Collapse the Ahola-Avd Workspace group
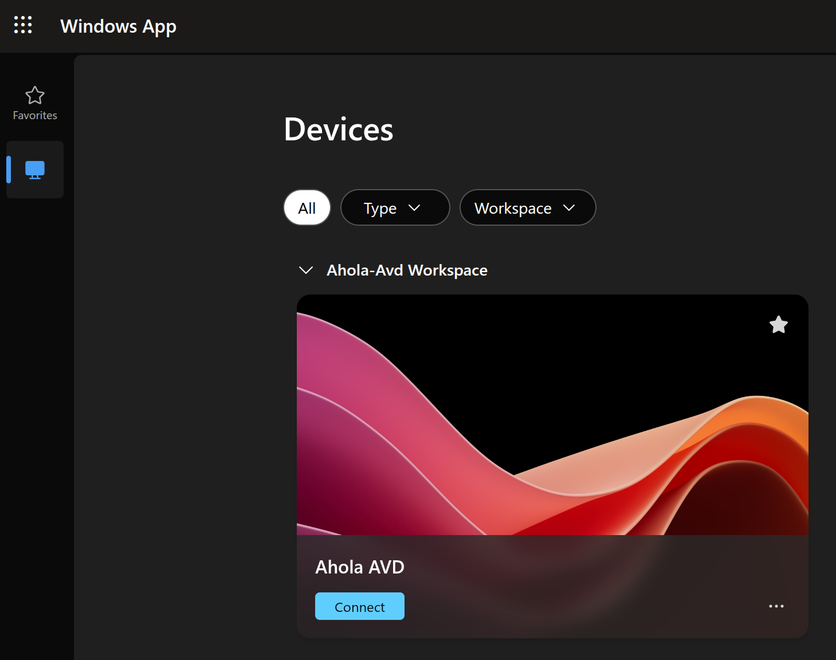The height and width of the screenshot is (660, 836). pyautogui.click(x=306, y=270)
